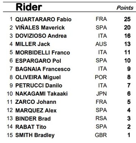Click the POR country code
Image resolution: width=136 pixels, height=143 pixels.
click(x=101, y=77)
